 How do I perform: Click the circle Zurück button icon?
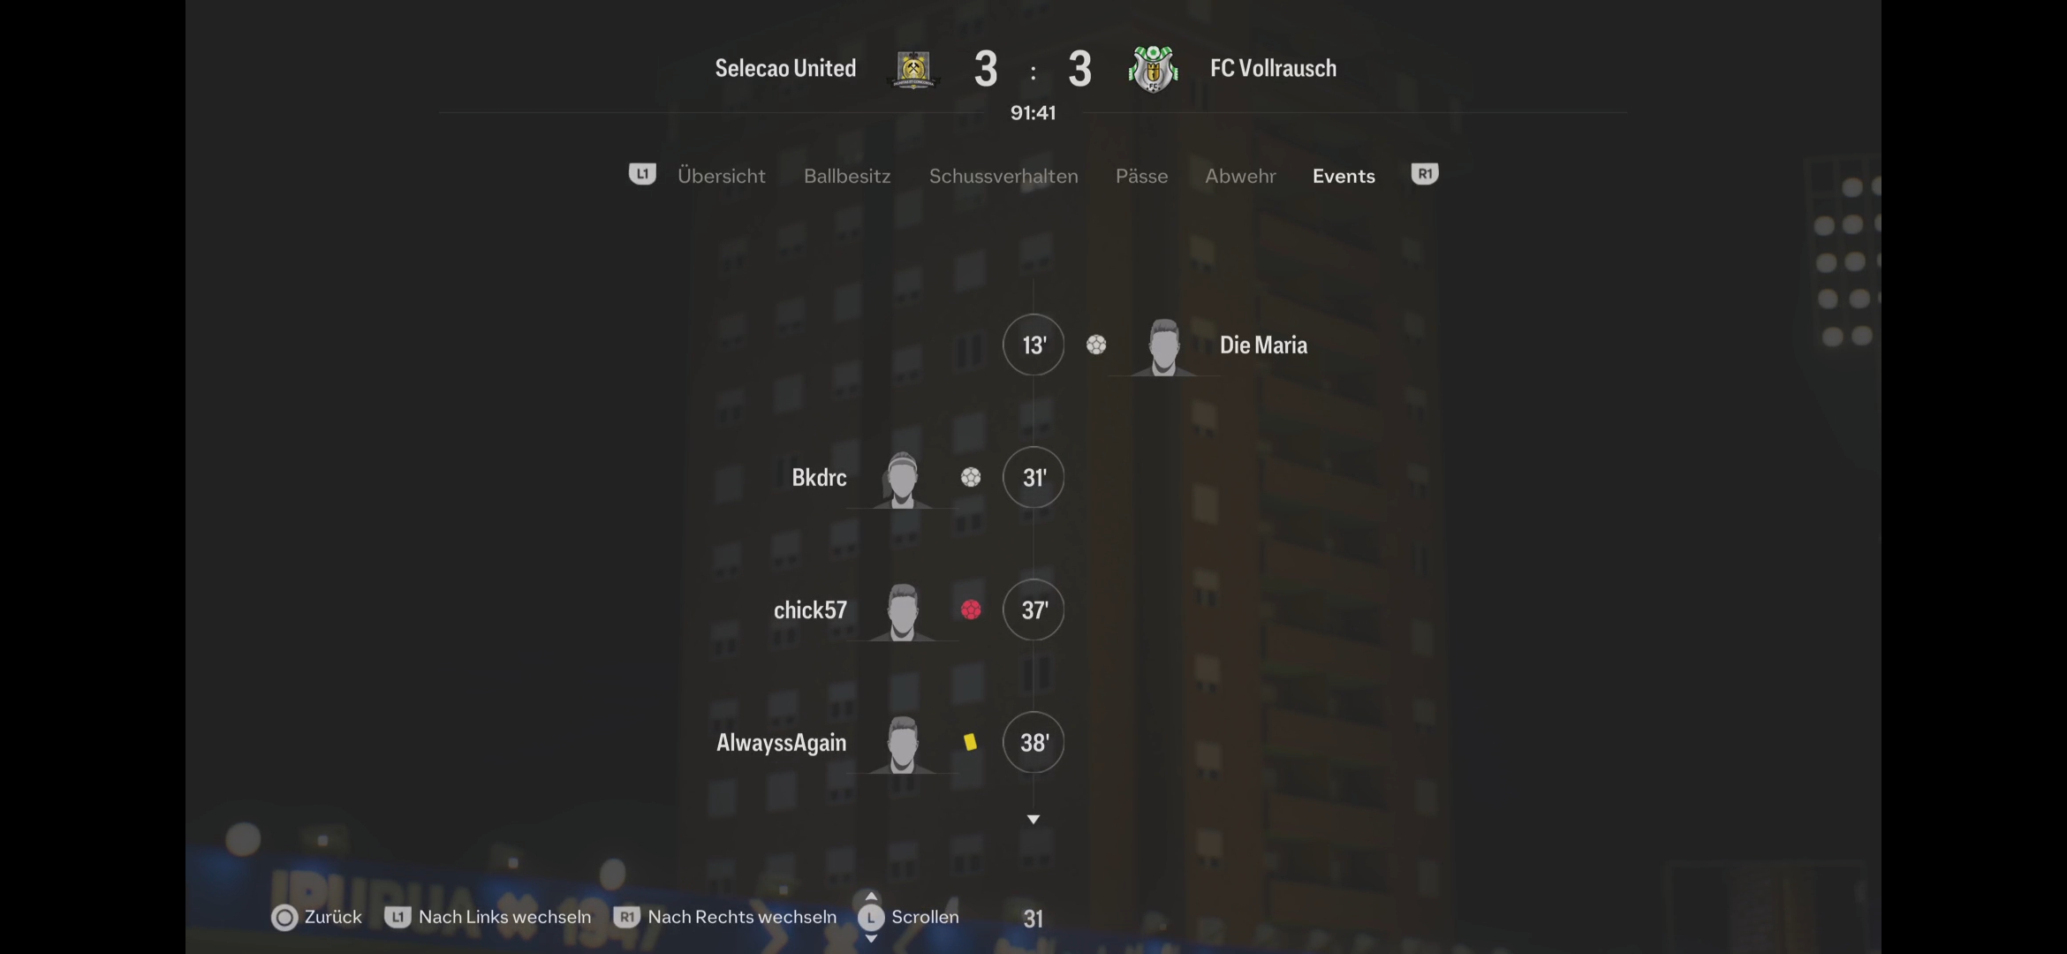coord(284,918)
